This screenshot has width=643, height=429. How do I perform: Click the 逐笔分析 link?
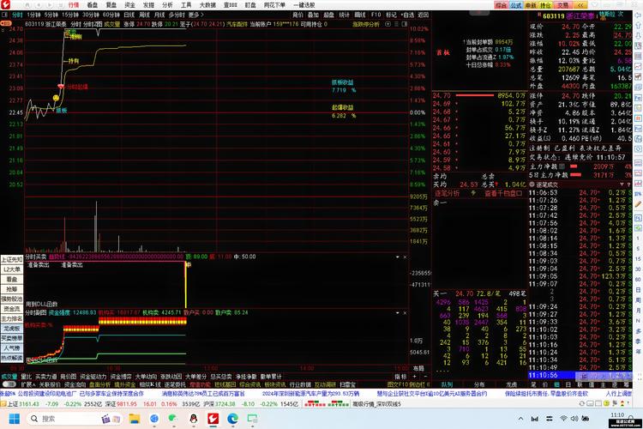click(448, 194)
